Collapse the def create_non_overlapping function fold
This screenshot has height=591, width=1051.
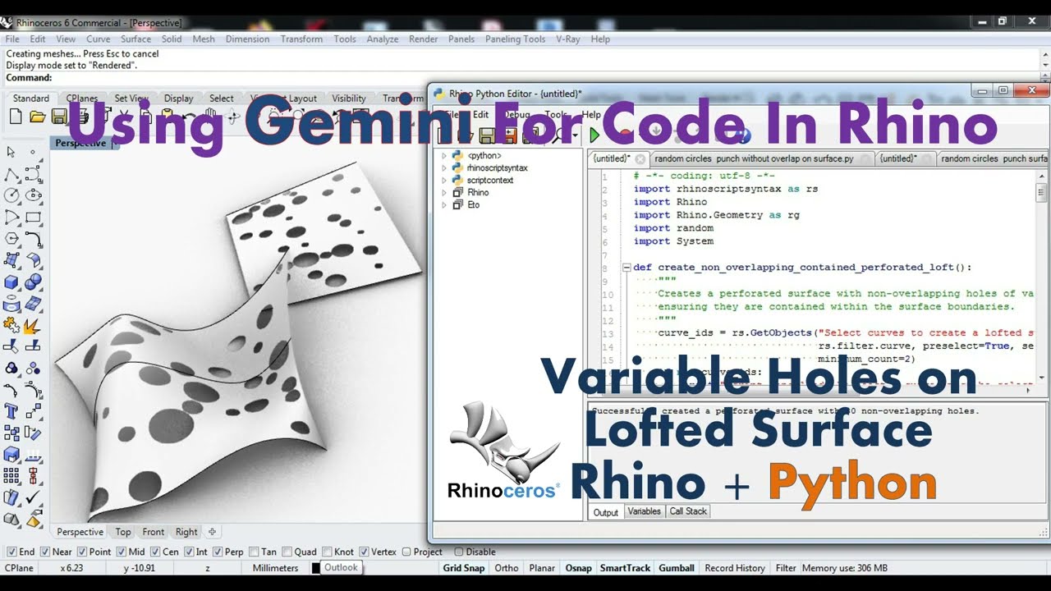[626, 268]
